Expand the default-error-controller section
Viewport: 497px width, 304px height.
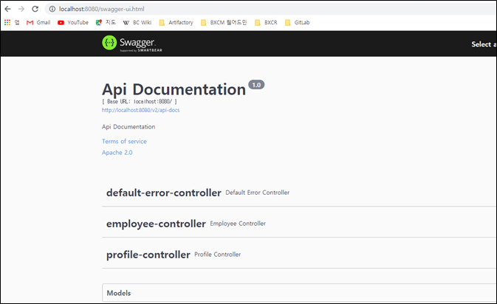pos(163,193)
